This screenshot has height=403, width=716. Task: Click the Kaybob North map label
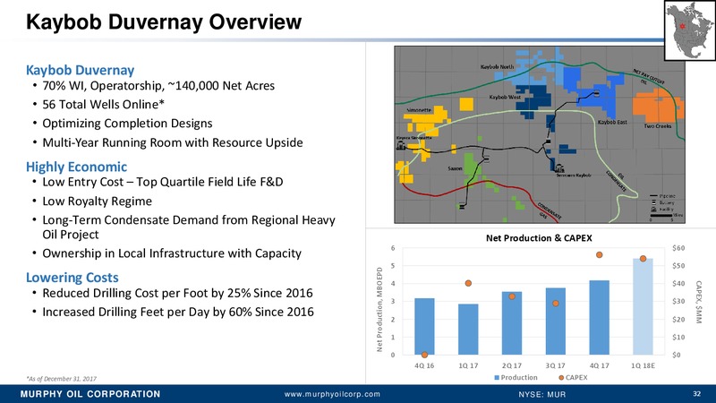(497, 66)
